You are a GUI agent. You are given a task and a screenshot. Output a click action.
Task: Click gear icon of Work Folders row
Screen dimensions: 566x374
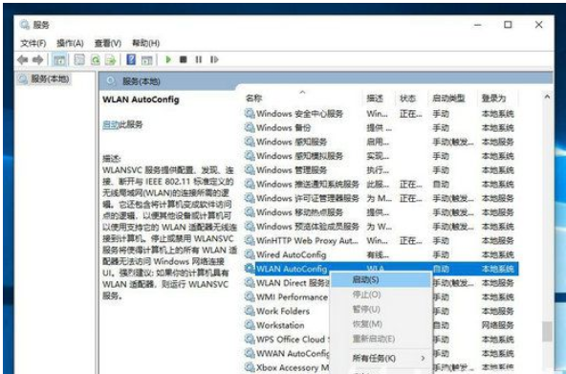(250, 311)
